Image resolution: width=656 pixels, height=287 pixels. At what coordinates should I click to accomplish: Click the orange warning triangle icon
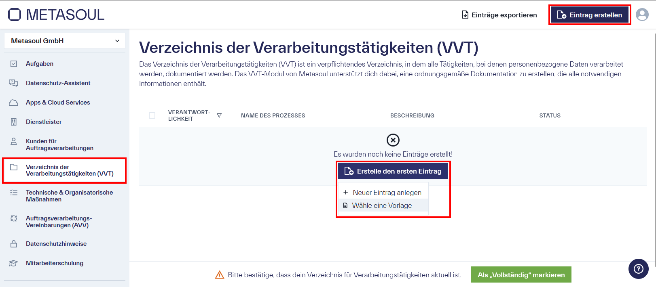(x=220, y=275)
